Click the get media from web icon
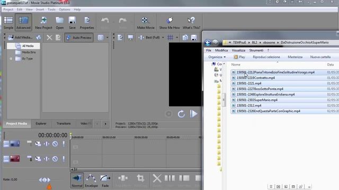 pos(39,37)
